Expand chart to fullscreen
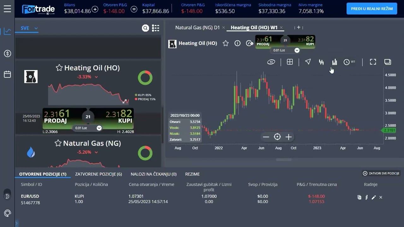 (x=373, y=62)
